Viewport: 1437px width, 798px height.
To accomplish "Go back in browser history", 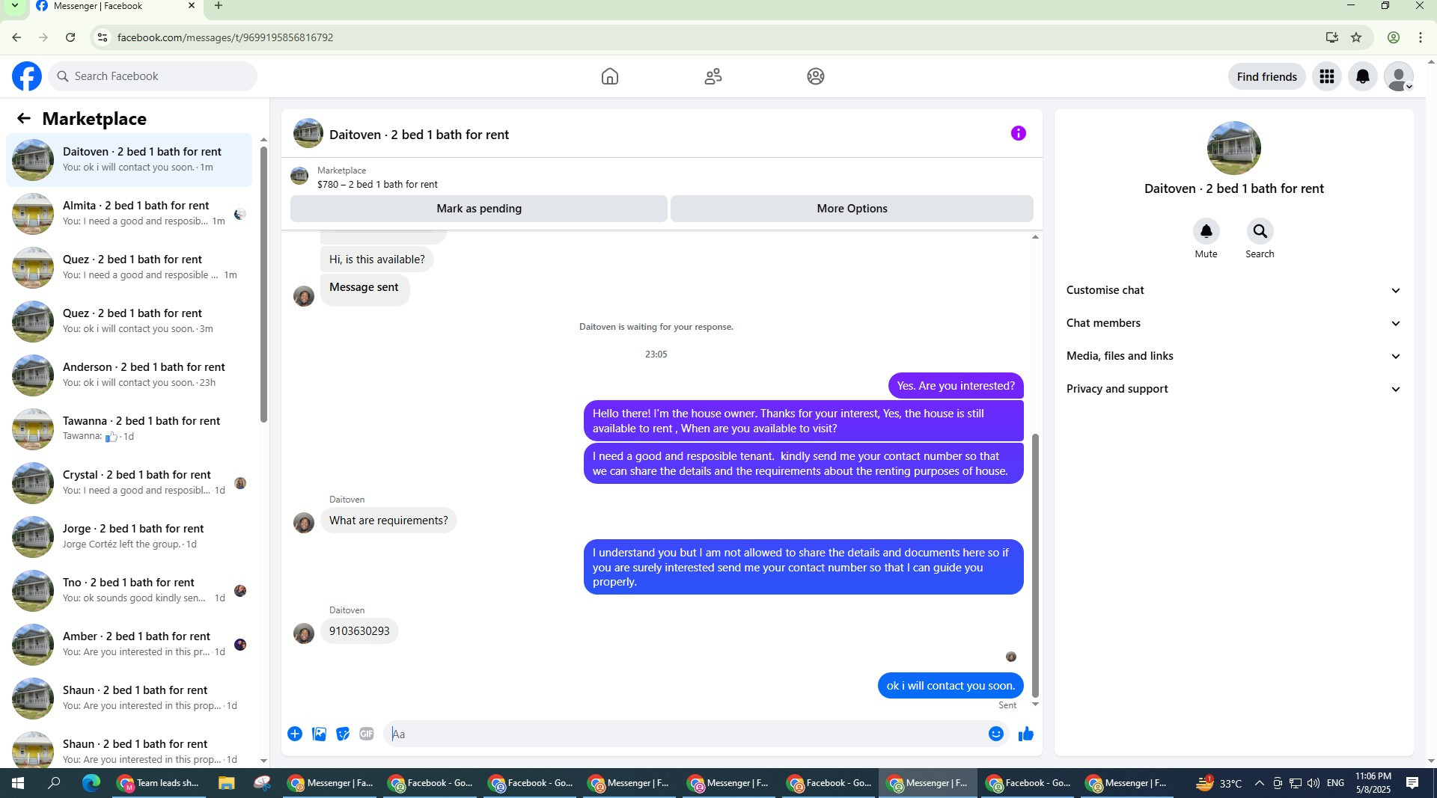I will (16, 37).
